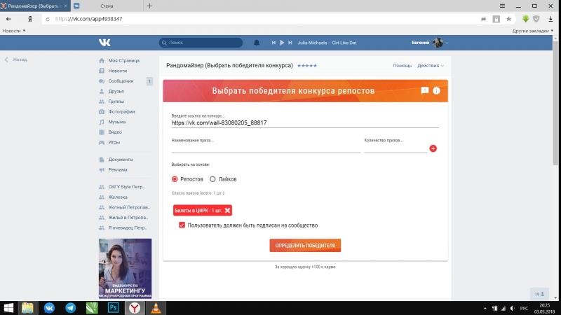Bookmark page with star icon
This screenshot has width=561, height=315.
point(508,19)
